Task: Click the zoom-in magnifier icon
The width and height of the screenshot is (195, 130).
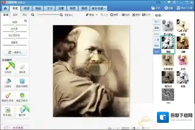Action: coord(61,15)
